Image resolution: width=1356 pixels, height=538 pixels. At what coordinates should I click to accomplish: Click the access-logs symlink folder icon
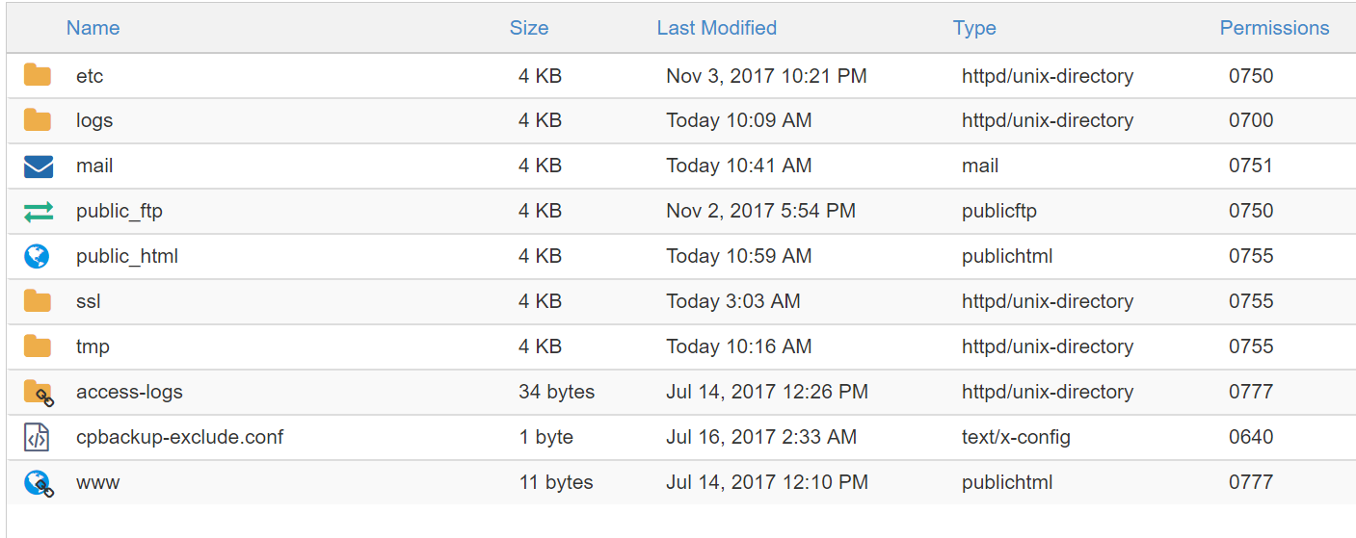(39, 393)
